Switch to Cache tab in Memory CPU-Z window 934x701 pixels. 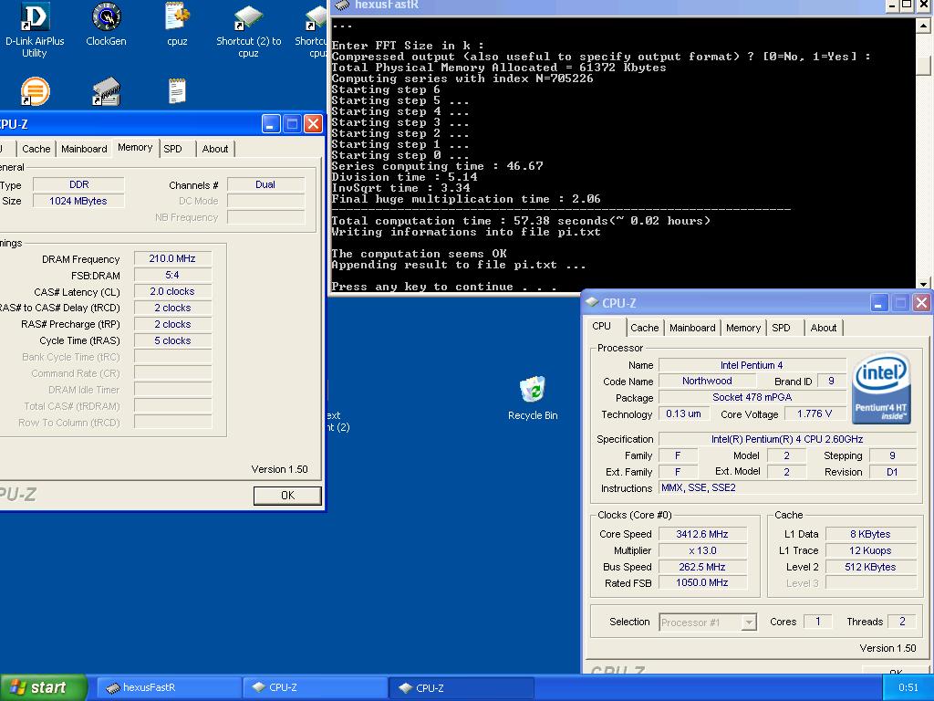36,149
